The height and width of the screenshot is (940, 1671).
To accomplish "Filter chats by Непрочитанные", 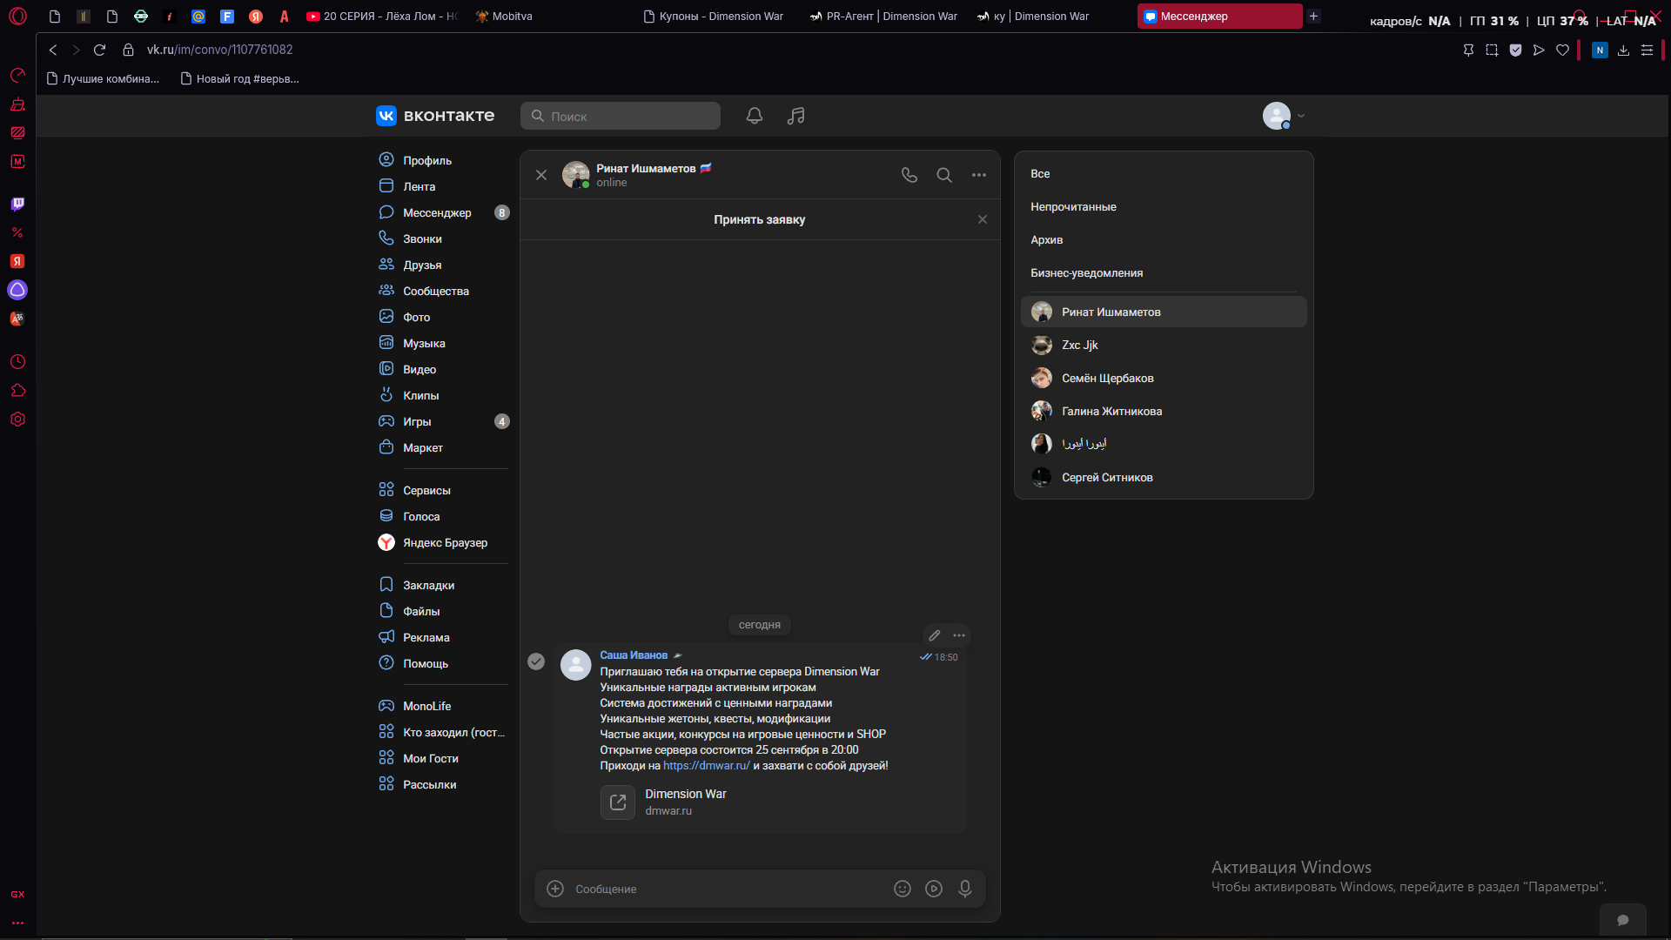I will coord(1164,207).
